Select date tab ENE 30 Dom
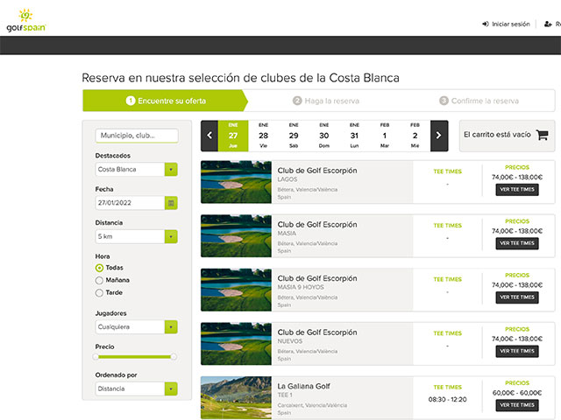 [x=324, y=136]
